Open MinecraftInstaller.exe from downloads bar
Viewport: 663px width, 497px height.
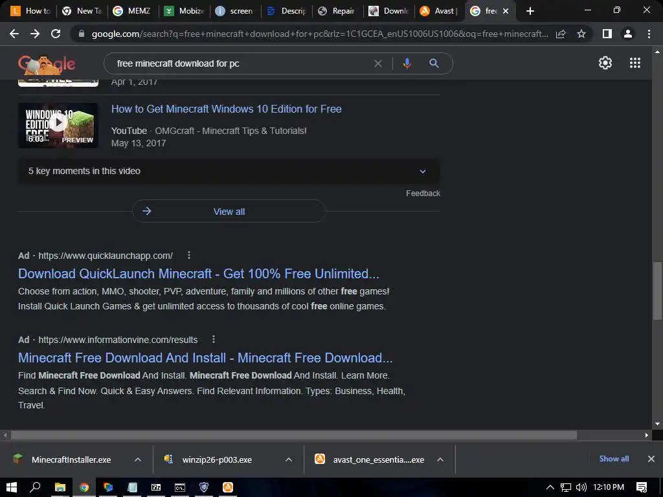pos(71,459)
